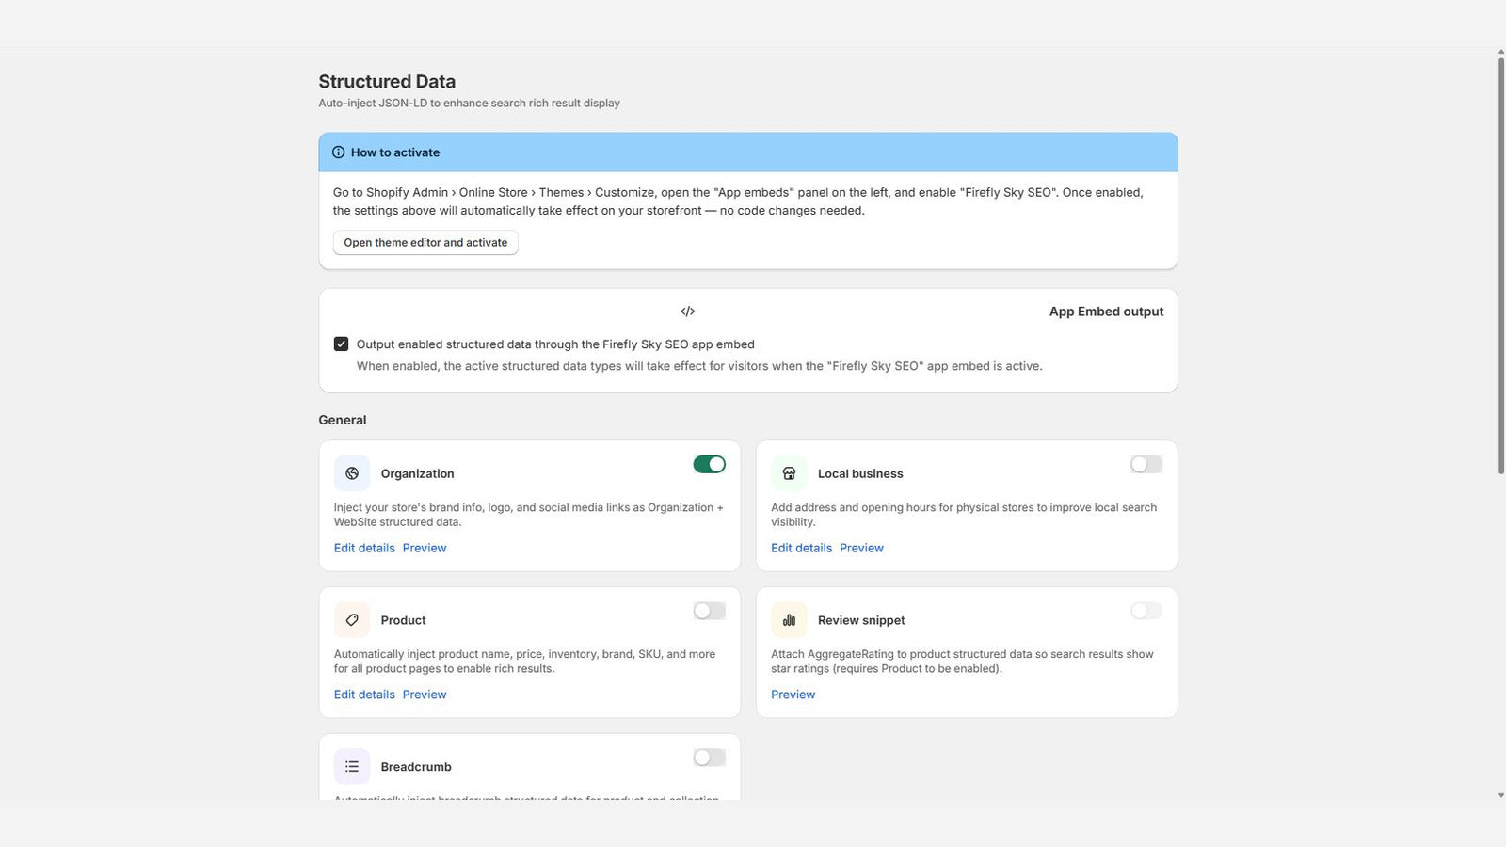Click the code brackets icon in App Embed output

(688, 312)
